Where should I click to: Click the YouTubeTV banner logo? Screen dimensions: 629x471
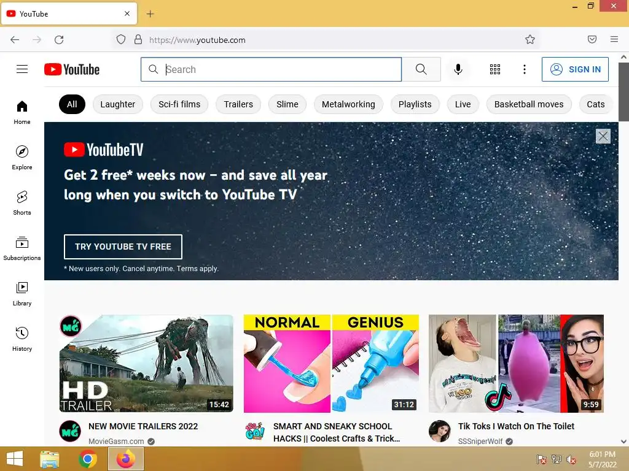point(103,150)
